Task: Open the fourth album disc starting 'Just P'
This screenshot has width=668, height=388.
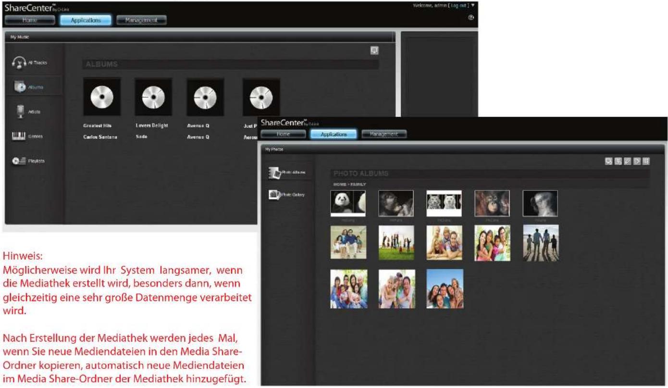Action: click(261, 97)
